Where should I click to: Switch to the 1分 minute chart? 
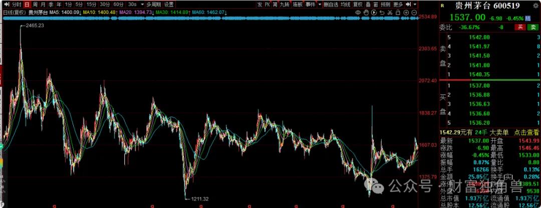point(68,5)
